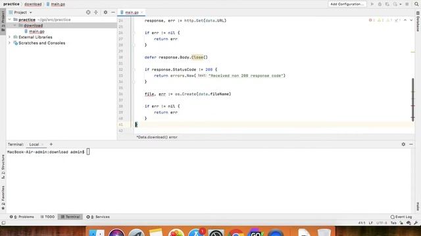Image resolution: width=421 pixels, height=236 pixels.
Task: Open the Structure side tool tab
Action: click(3, 167)
